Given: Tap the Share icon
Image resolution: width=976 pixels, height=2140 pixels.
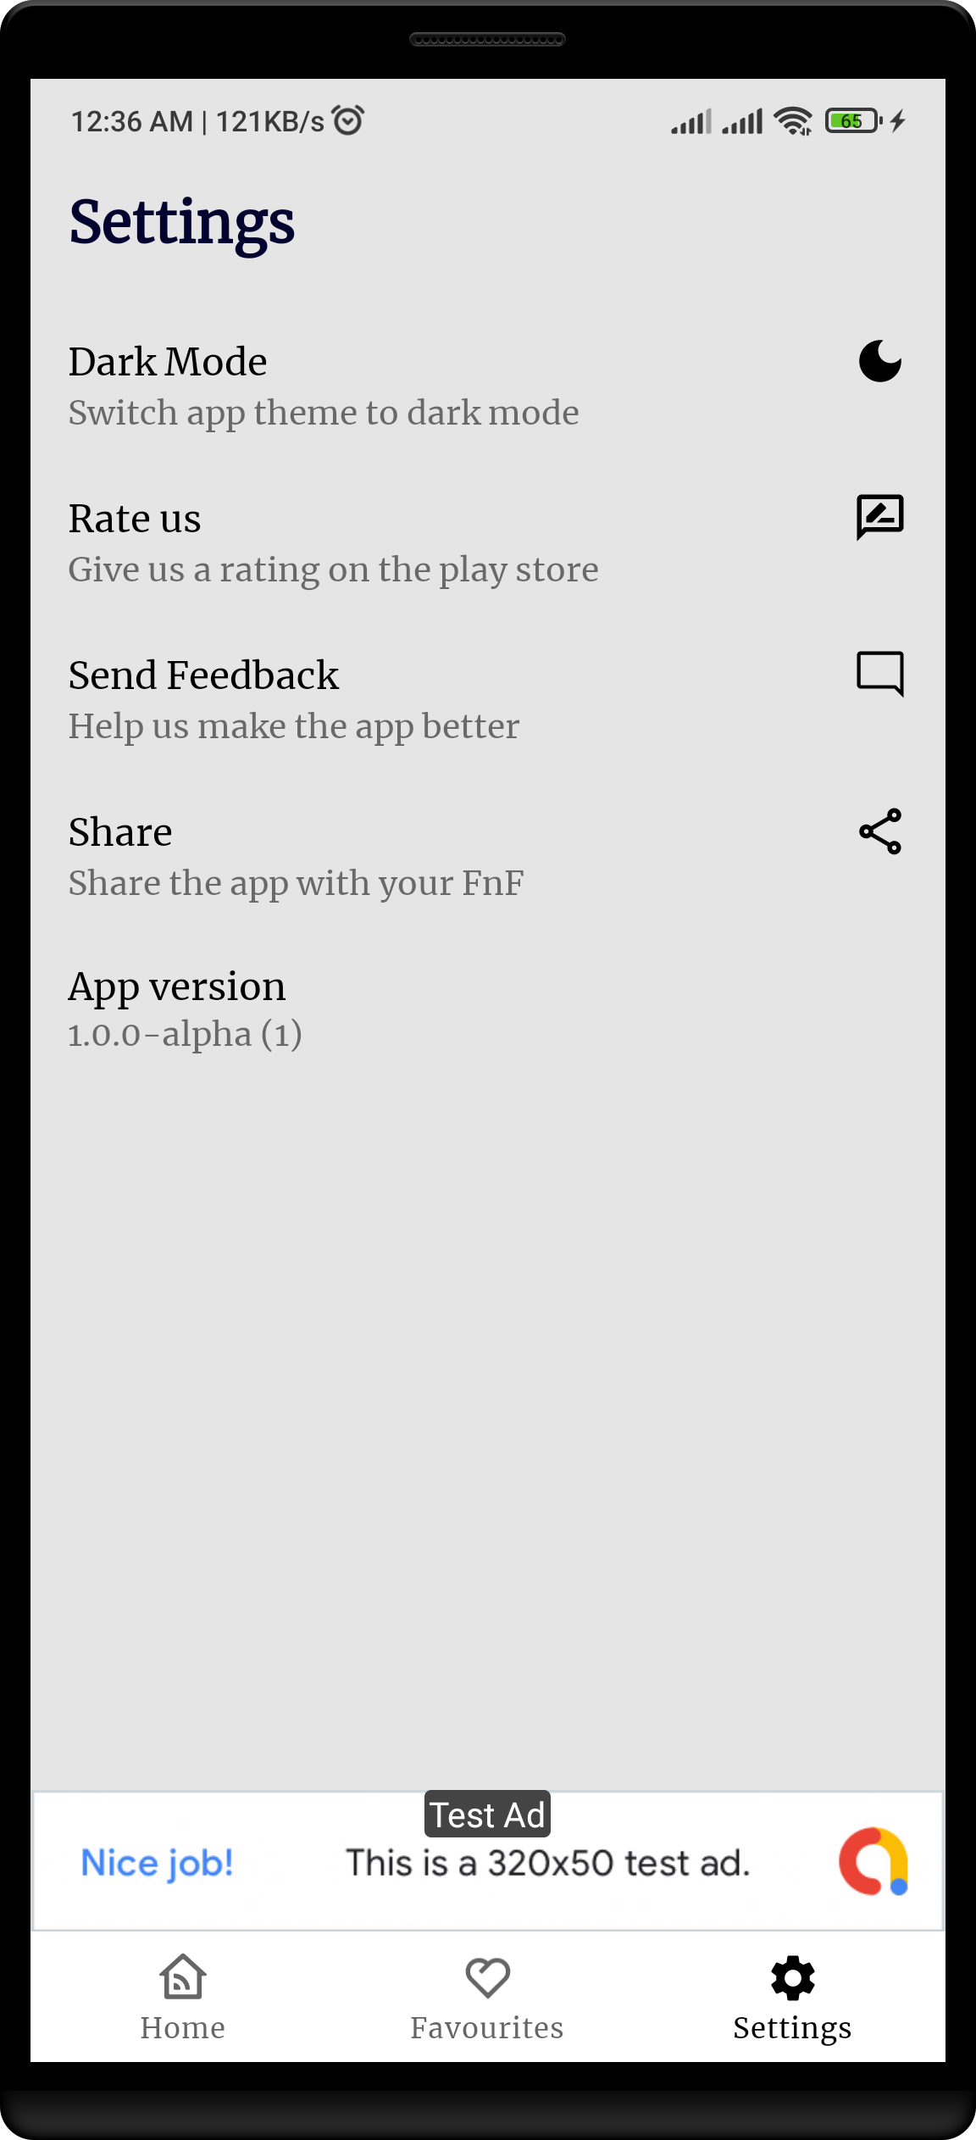Looking at the screenshot, I should 880,831.
